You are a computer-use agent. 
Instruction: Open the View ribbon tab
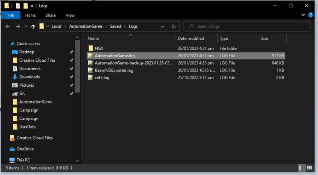[x=70, y=15]
